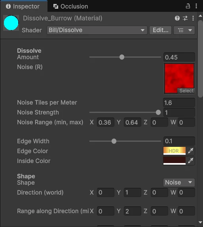
Task: Click the Noise Range (min, max) label
Action: pos(50,122)
